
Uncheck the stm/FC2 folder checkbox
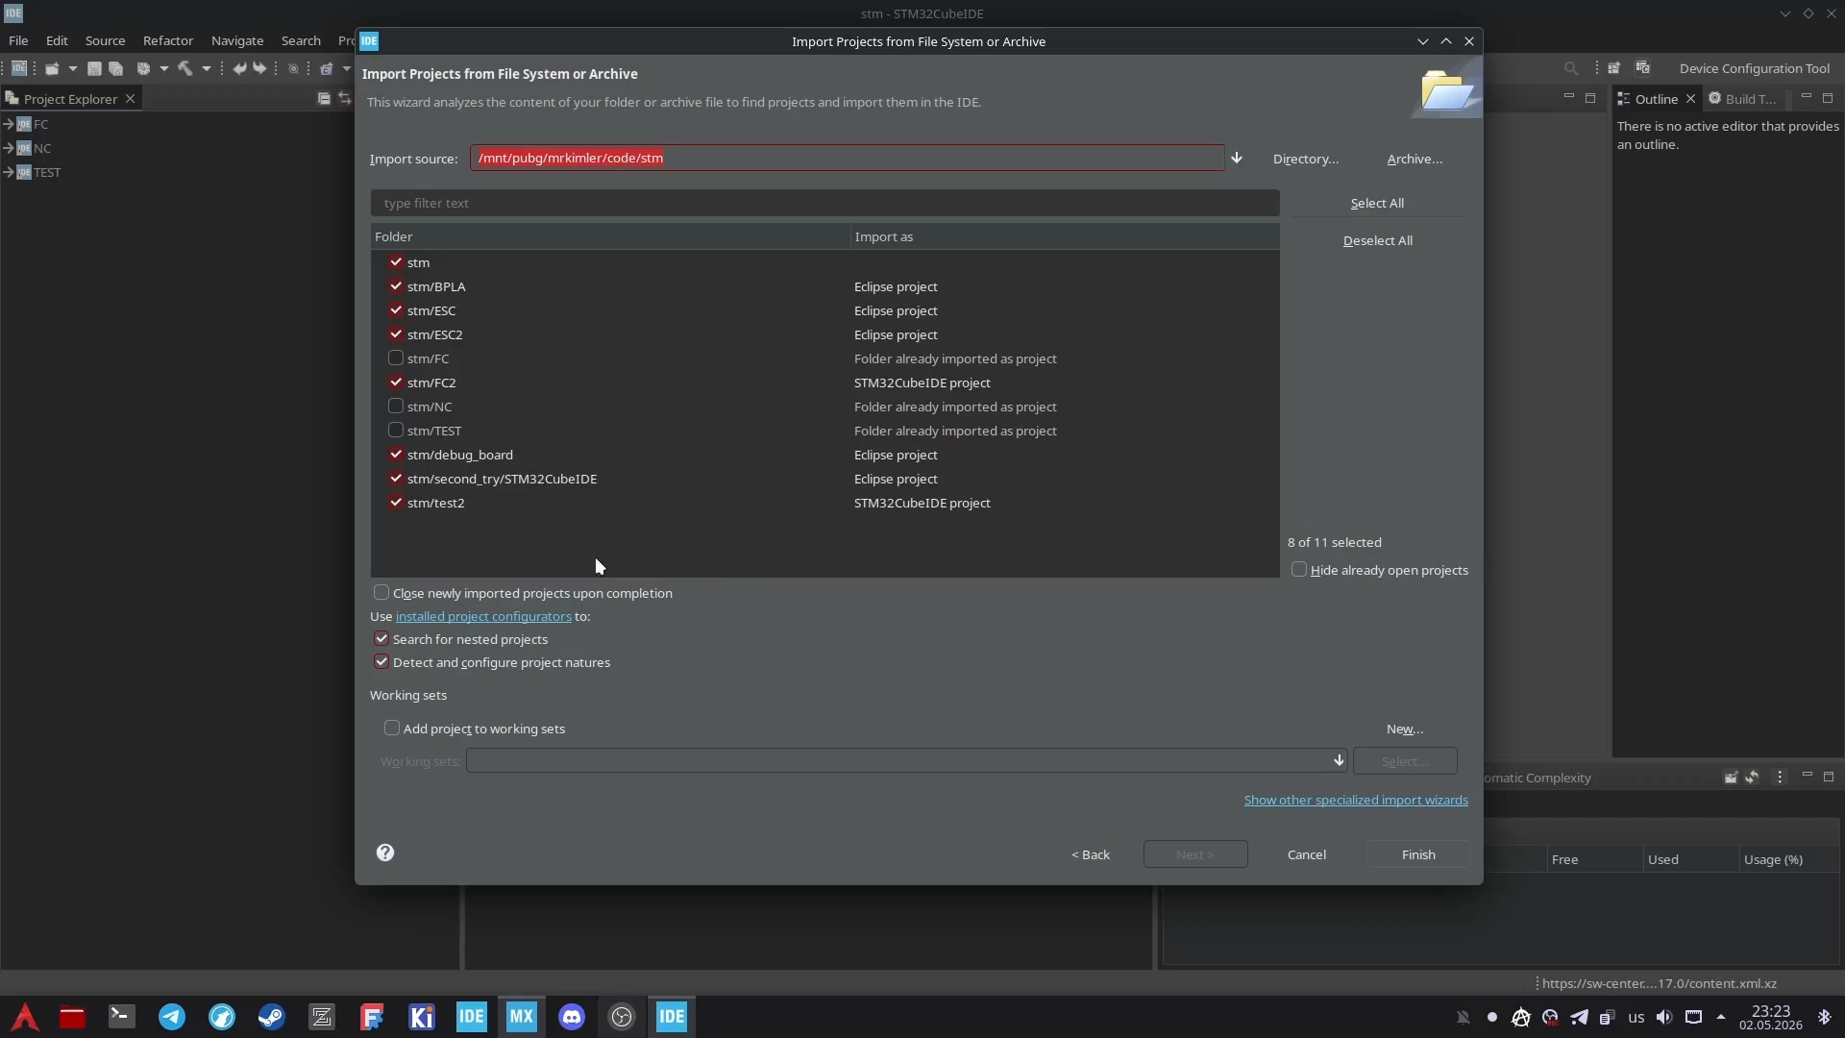pos(396,382)
